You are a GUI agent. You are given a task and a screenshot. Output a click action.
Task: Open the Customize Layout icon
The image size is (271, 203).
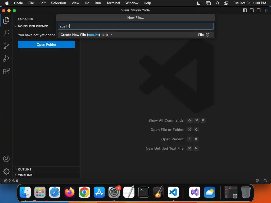point(266,10)
